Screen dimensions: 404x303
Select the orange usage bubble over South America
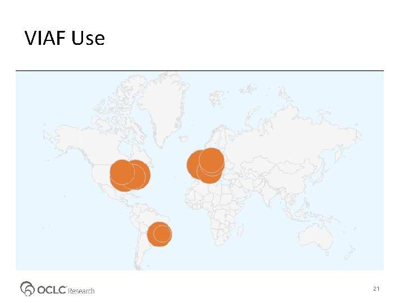pyautogui.click(x=159, y=234)
